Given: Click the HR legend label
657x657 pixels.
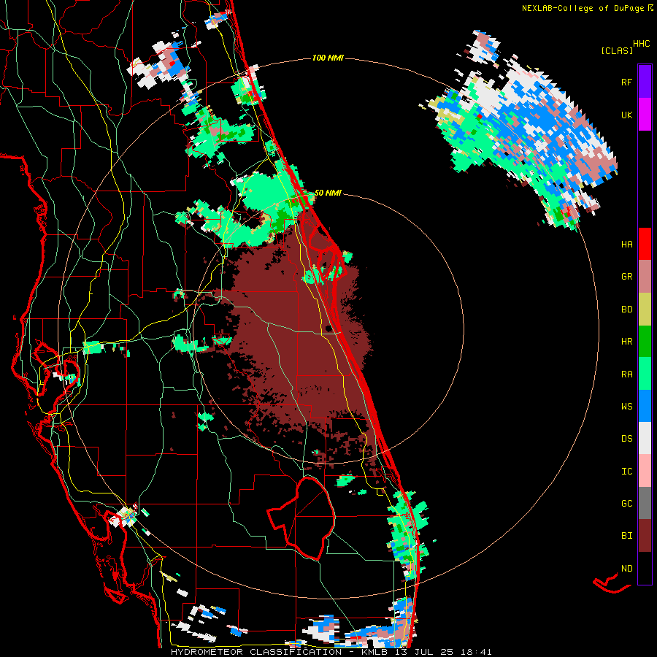Looking at the screenshot, I should point(626,342).
